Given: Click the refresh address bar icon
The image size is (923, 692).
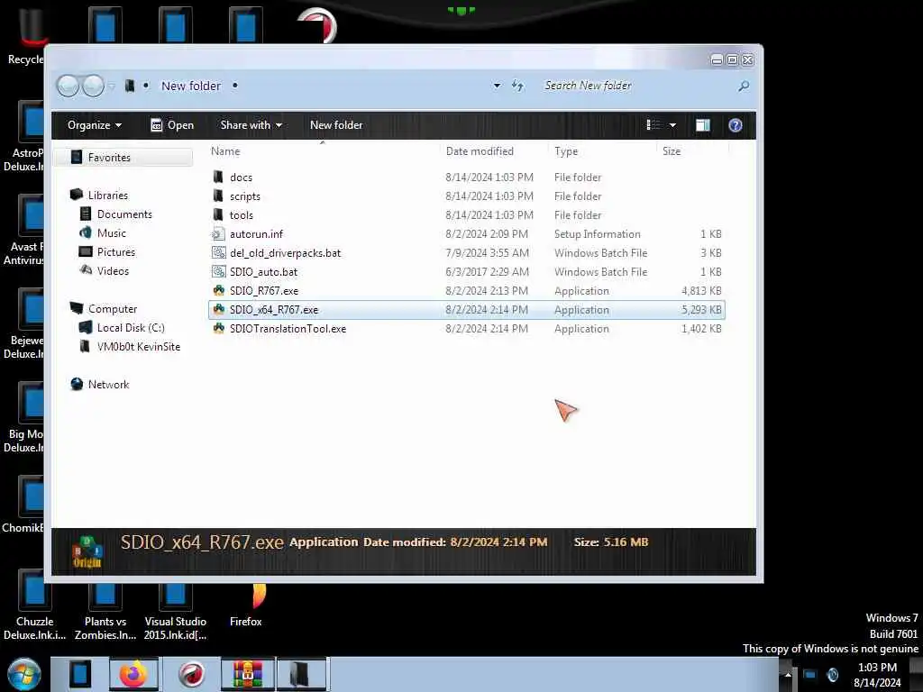Looking at the screenshot, I should (518, 86).
